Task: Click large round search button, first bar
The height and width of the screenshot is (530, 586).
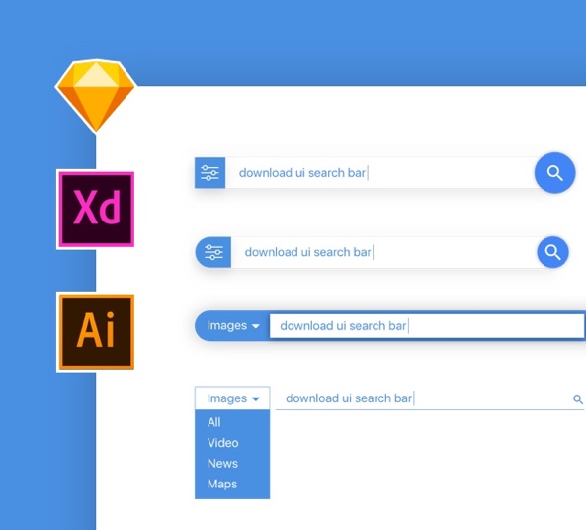Action: [x=555, y=173]
